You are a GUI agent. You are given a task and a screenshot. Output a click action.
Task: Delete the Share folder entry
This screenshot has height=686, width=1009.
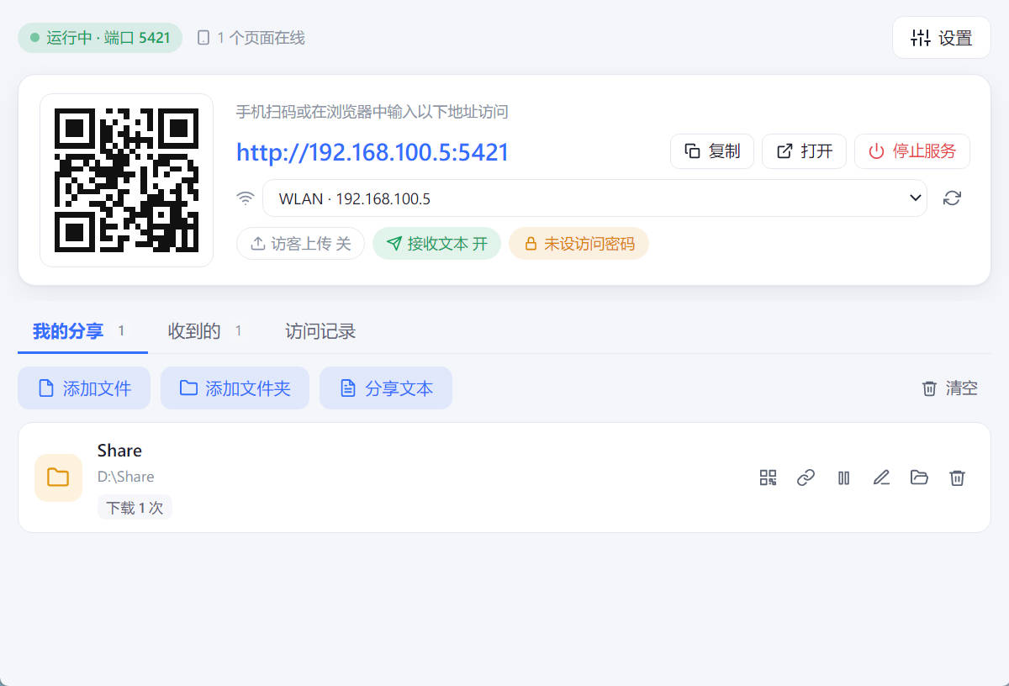click(x=957, y=478)
